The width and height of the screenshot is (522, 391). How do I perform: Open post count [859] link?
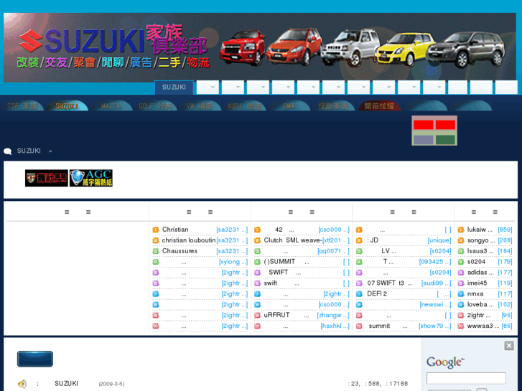[505, 230]
